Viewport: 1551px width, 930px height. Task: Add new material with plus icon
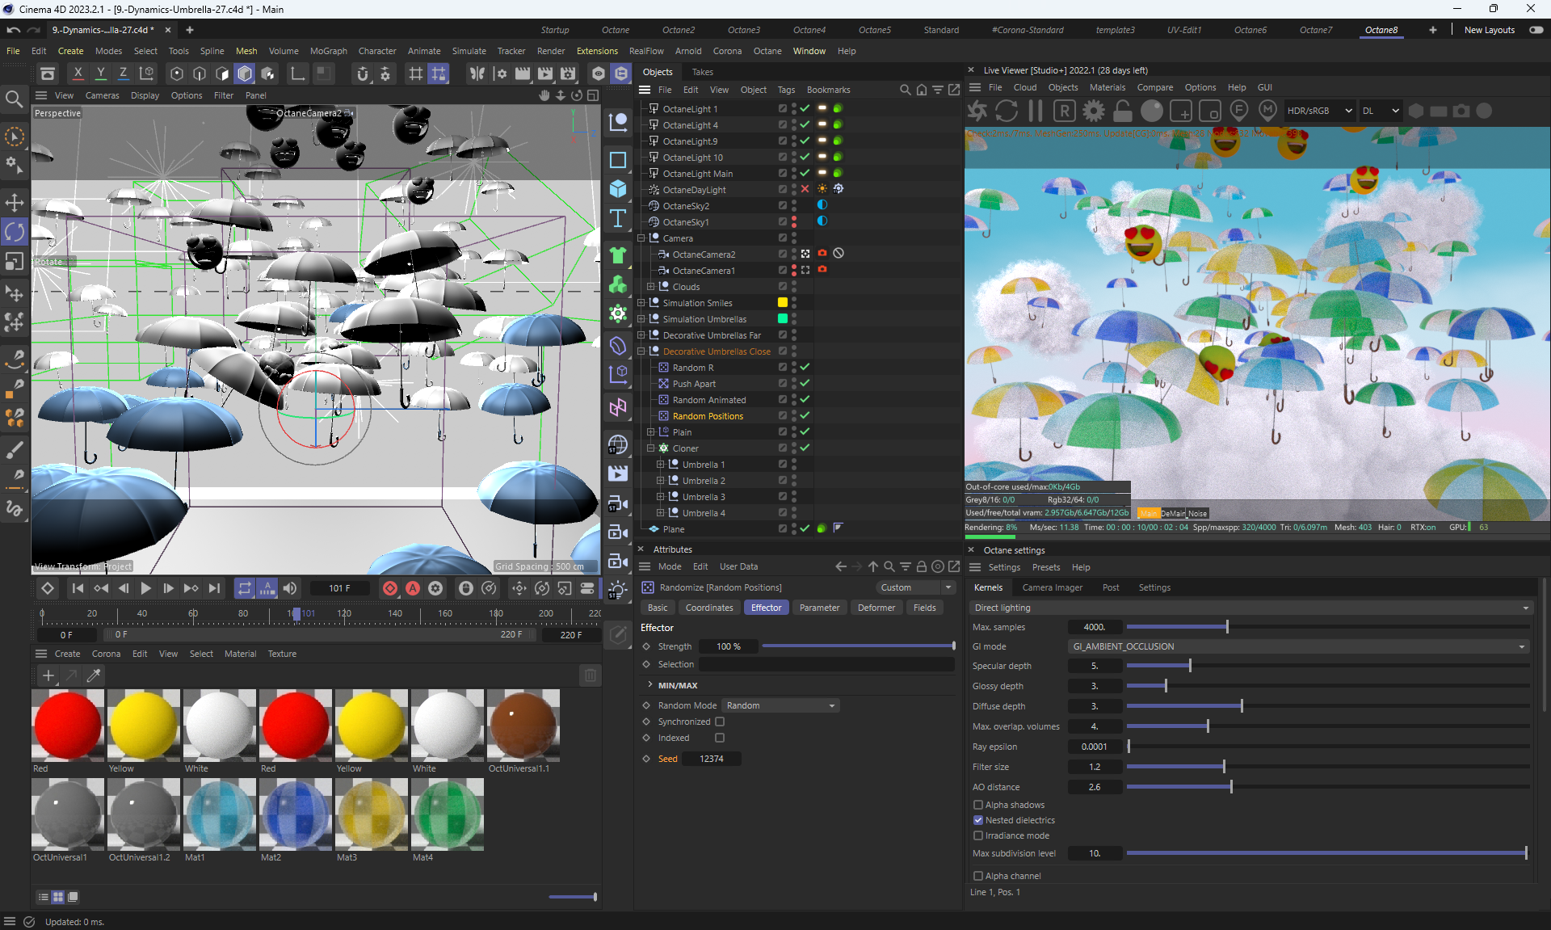48,675
